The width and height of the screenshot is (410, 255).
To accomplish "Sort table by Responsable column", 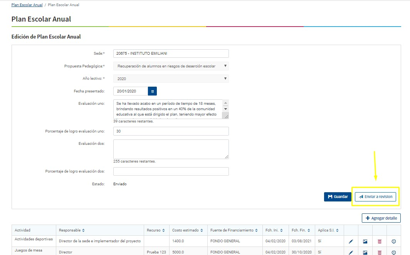I will 72,230.
